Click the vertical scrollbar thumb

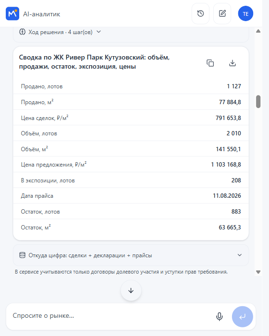(x=258, y=102)
